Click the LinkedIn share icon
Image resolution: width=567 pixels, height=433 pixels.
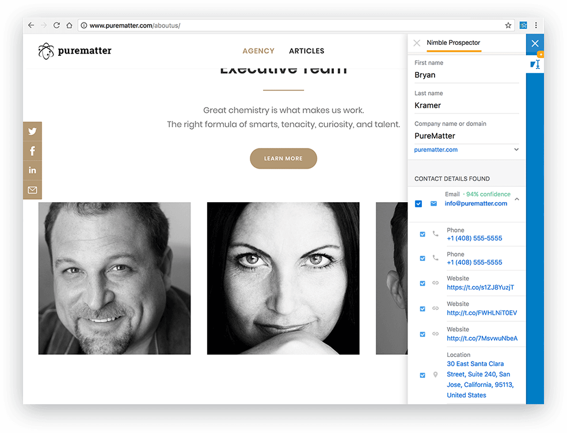pyautogui.click(x=32, y=170)
